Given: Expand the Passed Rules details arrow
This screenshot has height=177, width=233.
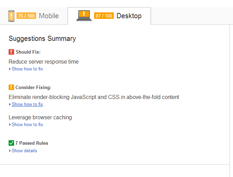Looking at the screenshot, I should 10,151.
